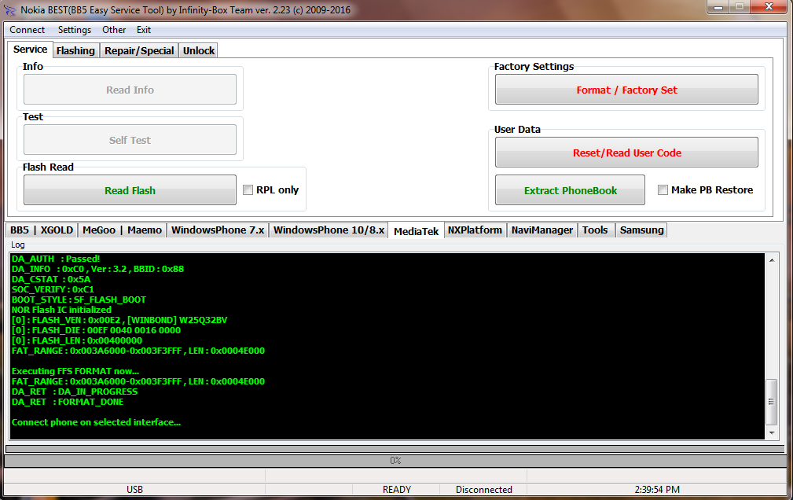Click the Read Flash button
The image size is (793, 500).
pyautogui.click(x=130, y=190)
